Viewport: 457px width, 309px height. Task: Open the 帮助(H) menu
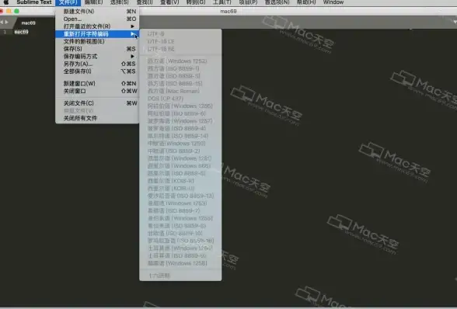(306, 2)
